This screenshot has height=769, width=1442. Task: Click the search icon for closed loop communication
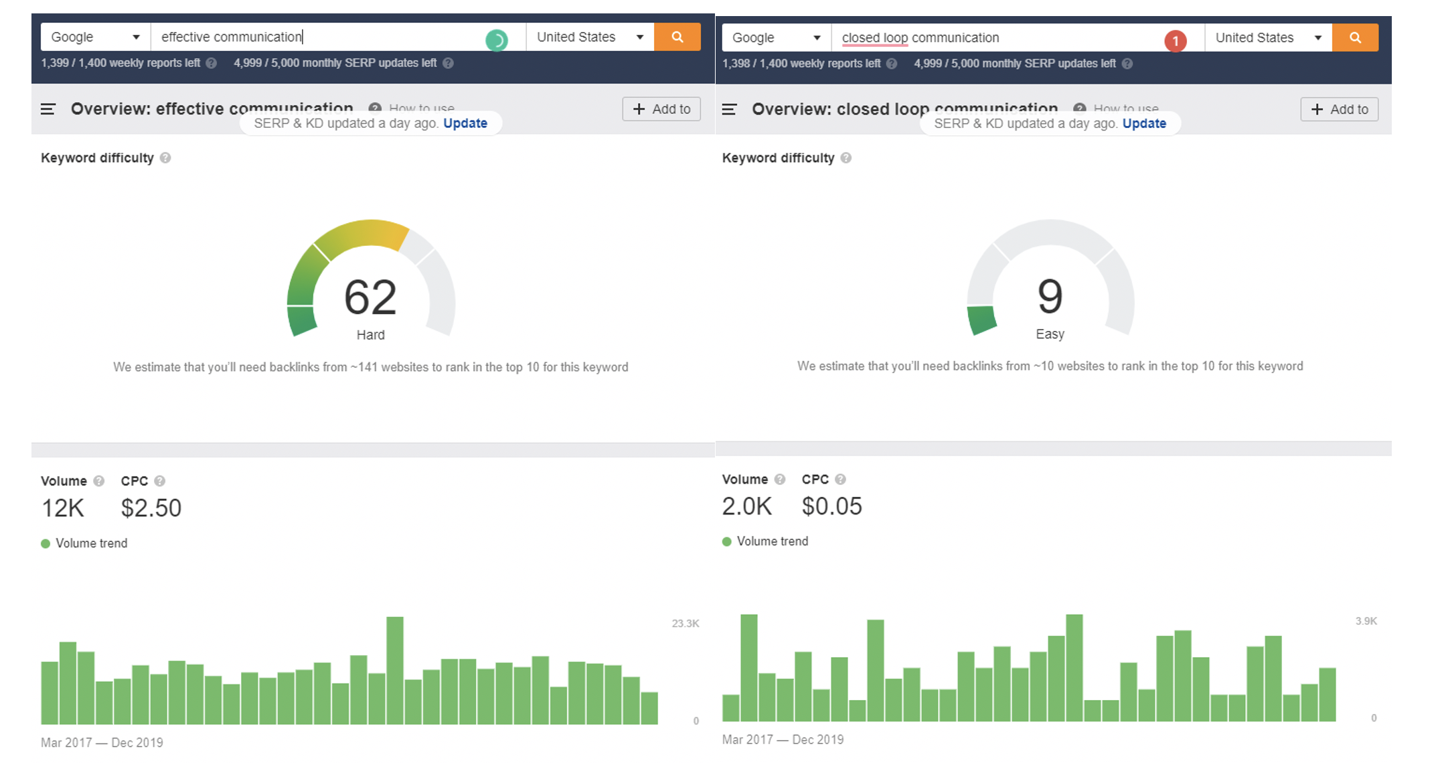tap(1355, 38)
